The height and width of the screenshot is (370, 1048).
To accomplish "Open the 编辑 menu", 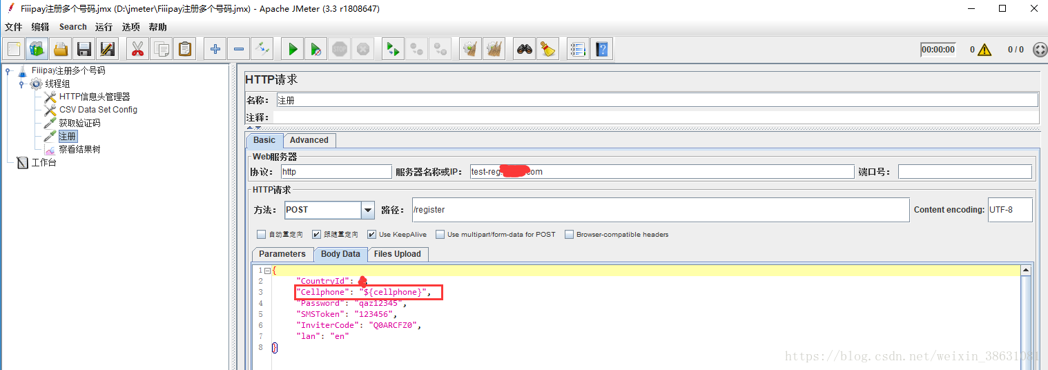I will coord(40,27).
